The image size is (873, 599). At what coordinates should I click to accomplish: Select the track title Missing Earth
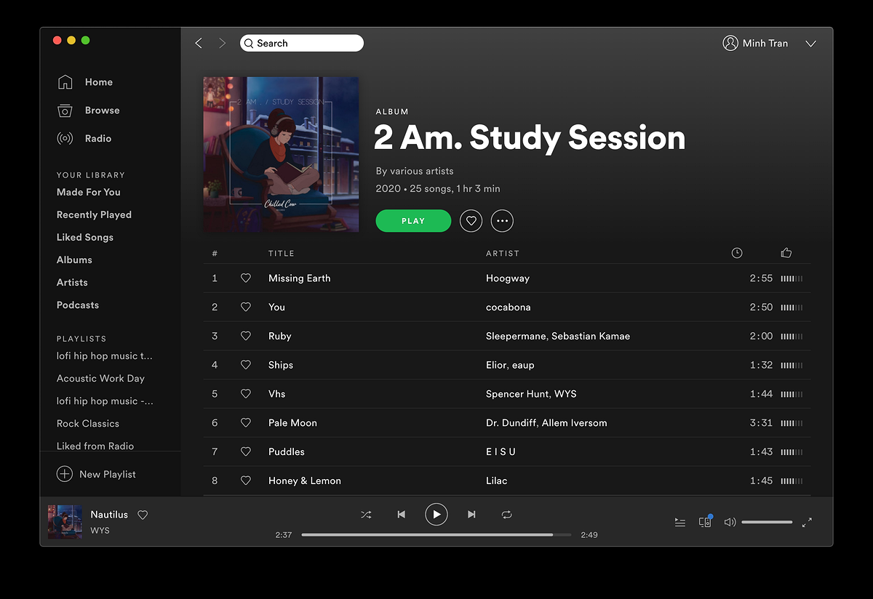[300, 278]
